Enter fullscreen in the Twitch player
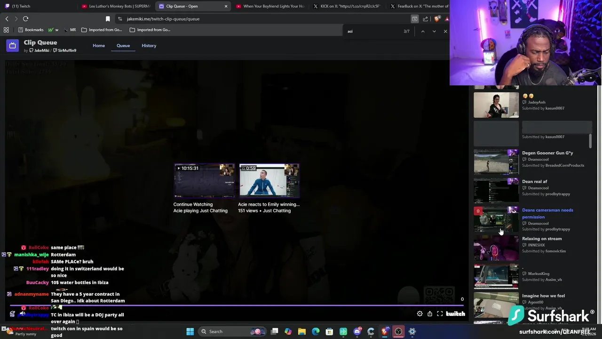 (440, 314)
